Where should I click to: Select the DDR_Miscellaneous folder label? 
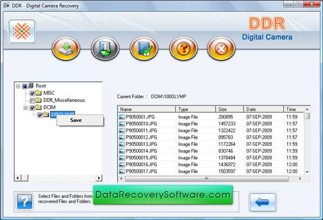pyautogui.click(x=64, y=100)
